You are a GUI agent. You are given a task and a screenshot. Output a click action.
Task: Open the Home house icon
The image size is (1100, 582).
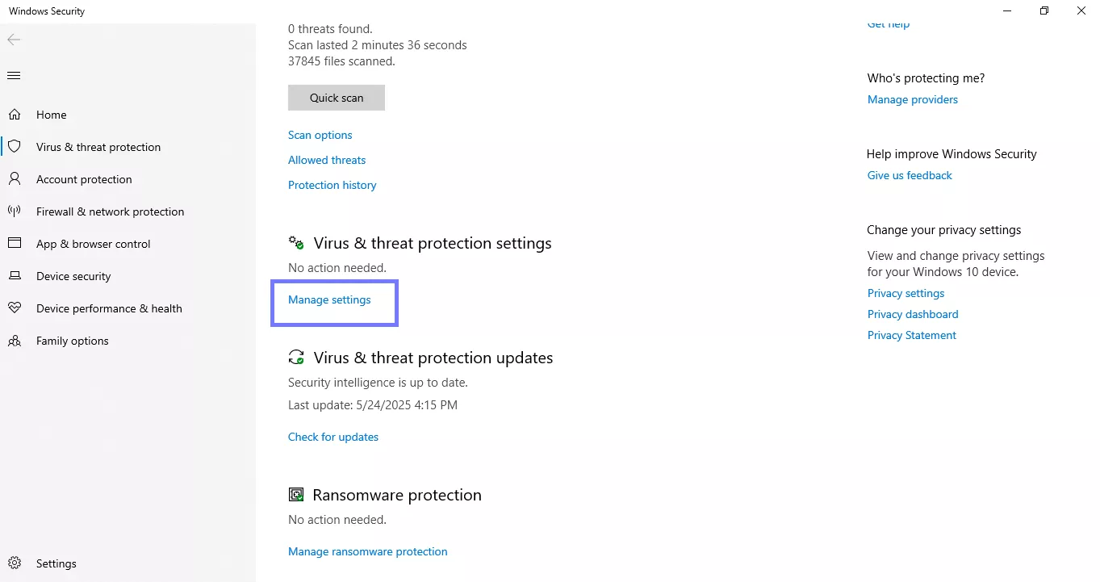14,114
